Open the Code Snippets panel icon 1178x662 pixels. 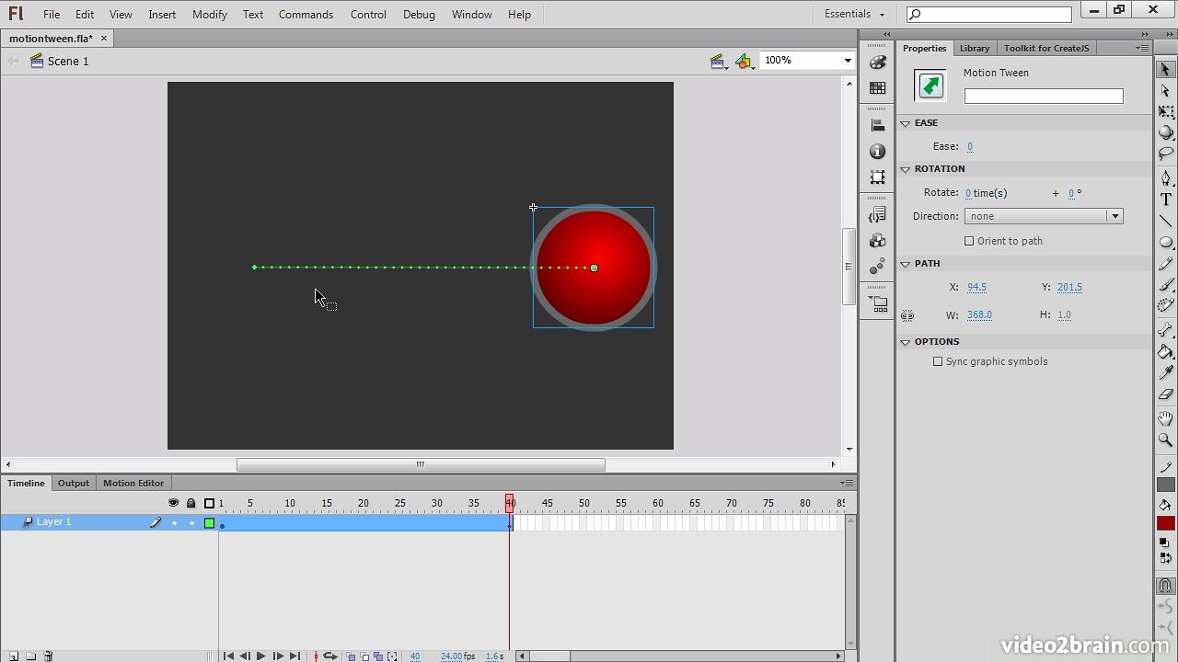pos(878,214)
